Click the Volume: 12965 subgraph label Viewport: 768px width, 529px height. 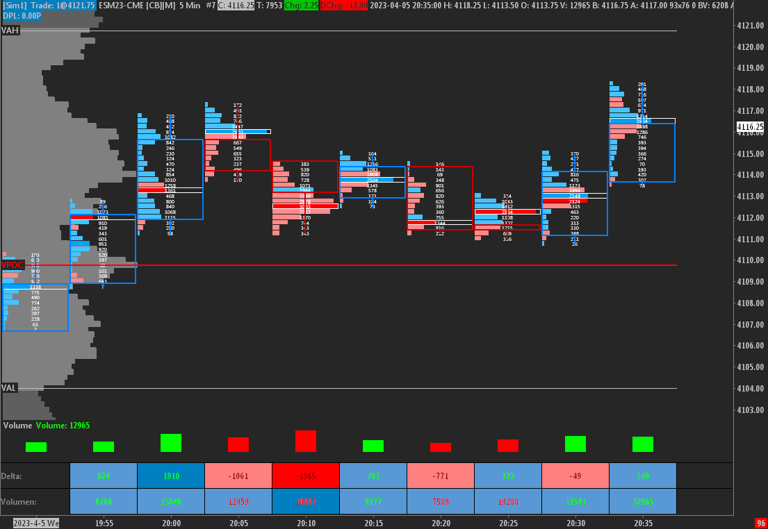63,426
